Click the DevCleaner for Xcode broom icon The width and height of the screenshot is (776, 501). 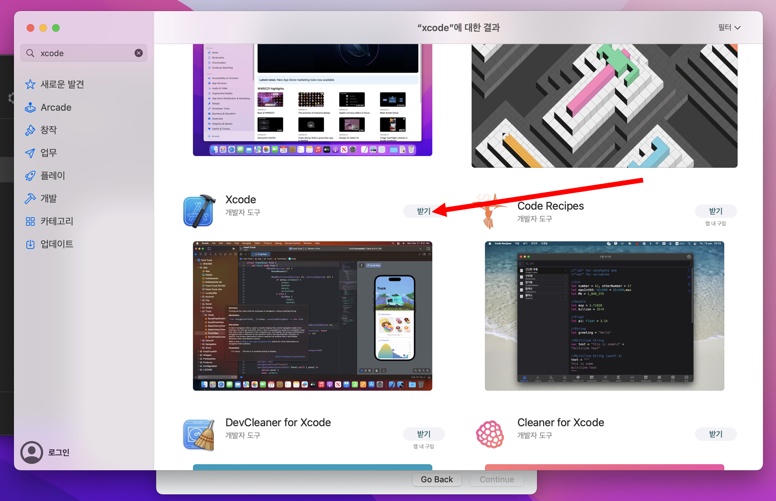[198, 434]
